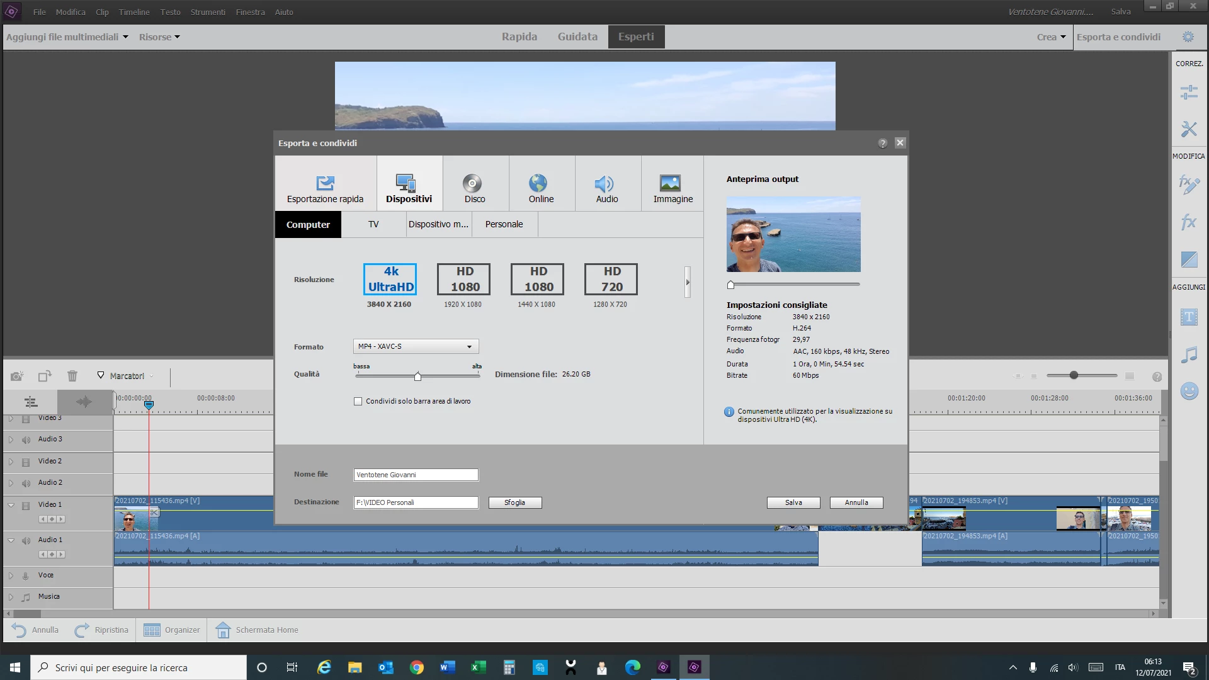Open the Titles and text tool
Screen dimensions: 1209x680
tap(1188, 317)
